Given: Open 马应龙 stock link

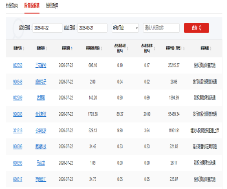Looking at the screenshot, I should [41, 163].
